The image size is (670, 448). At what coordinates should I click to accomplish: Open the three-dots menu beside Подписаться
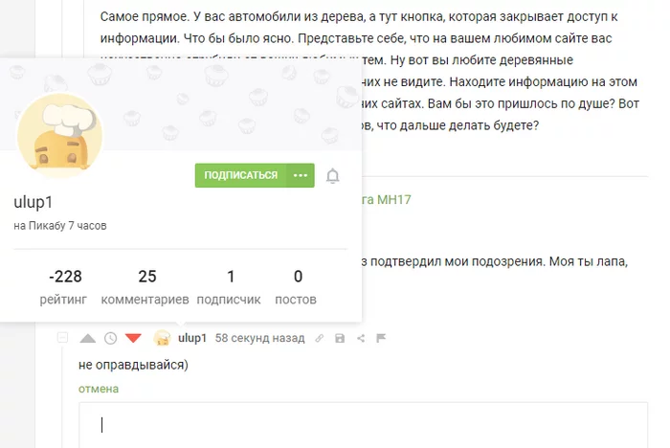click(x=301, y=175)
